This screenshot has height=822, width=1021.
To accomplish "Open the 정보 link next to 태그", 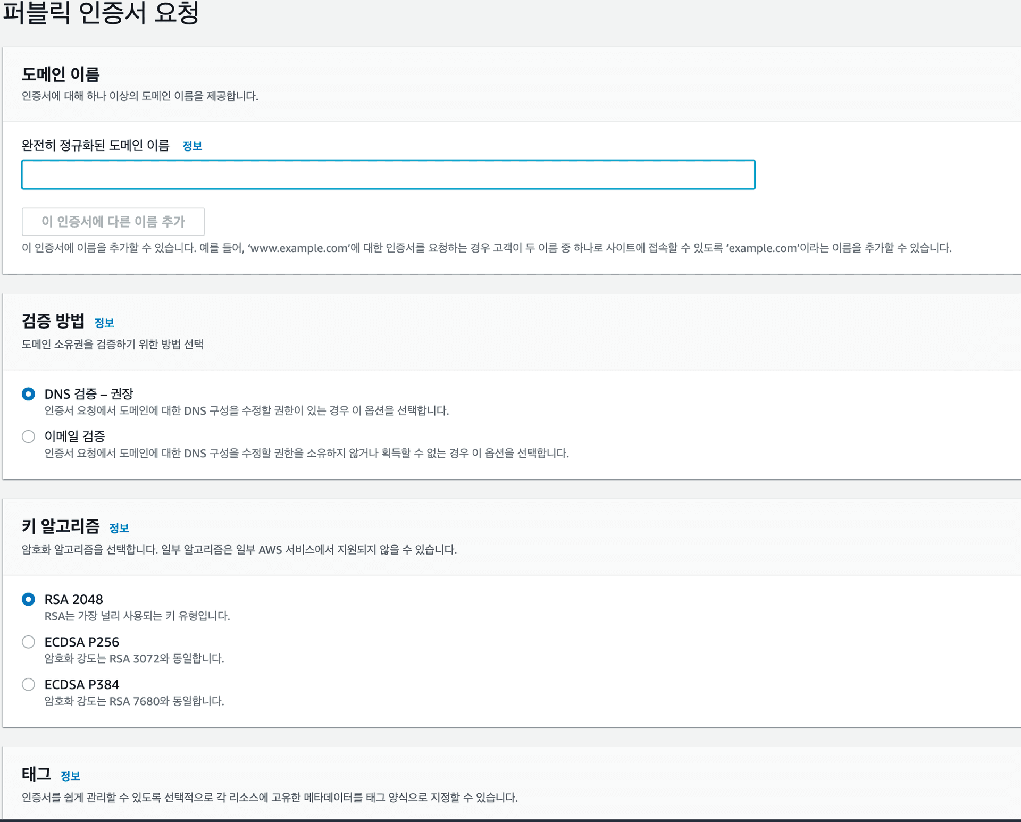I will (x=70, y=776).
